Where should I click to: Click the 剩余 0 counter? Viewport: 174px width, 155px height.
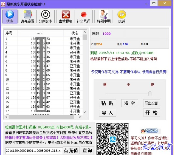(144, 44)
